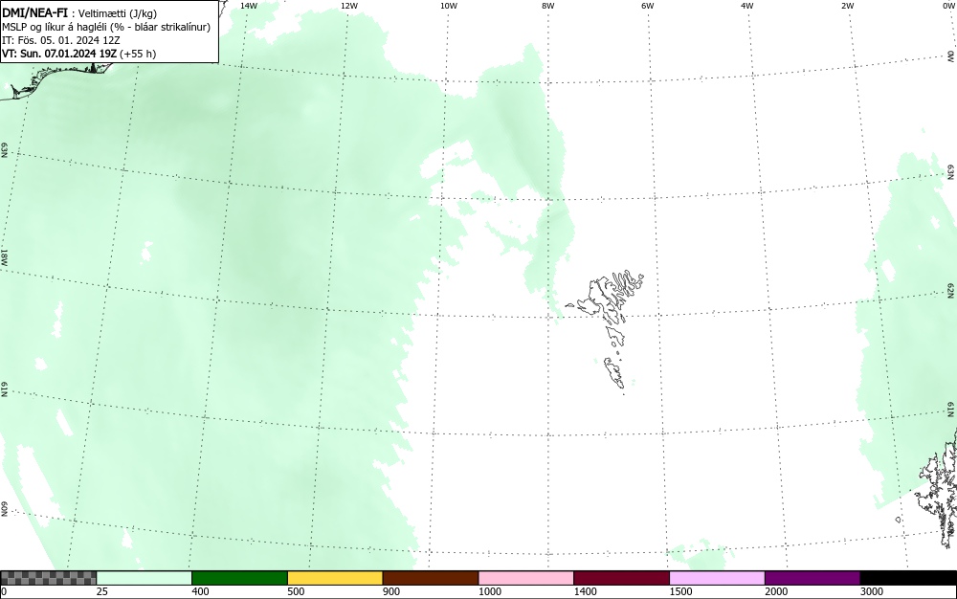Click the '63N' latitude label on left edge
This screenshot has width=957, height=599.
click(4, 150)
